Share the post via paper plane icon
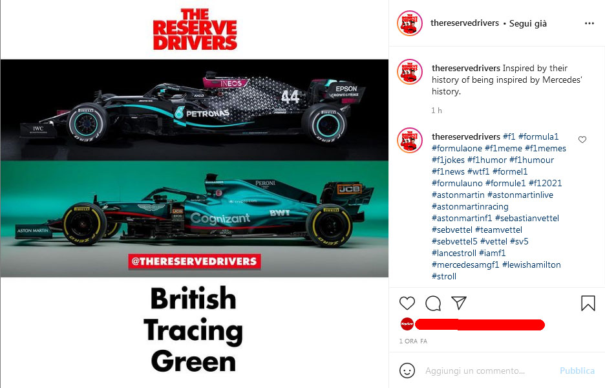Viewport: 605px width, 388px height. click(x=459, y=303)
